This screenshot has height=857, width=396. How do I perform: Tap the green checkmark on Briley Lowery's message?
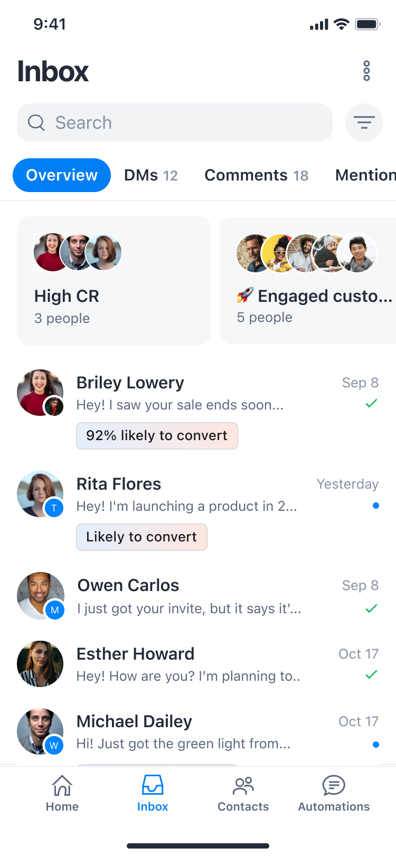pyautogui.click(x=371, y=404)
